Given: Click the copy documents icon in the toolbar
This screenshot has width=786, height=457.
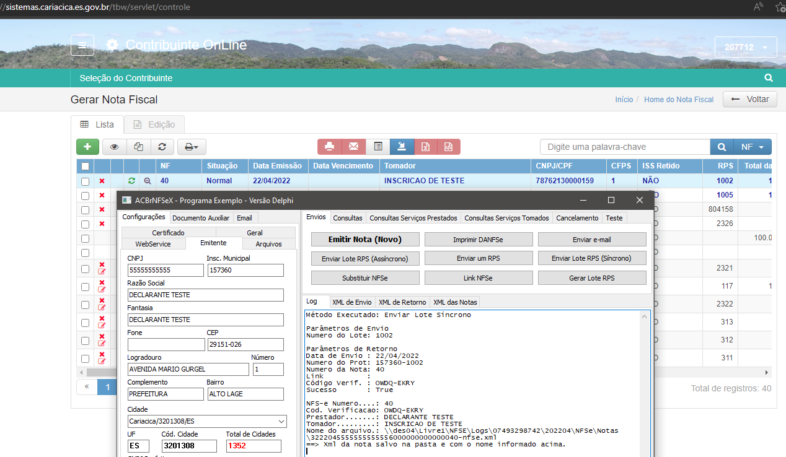Looking at the screenshot, I should 138,147.
